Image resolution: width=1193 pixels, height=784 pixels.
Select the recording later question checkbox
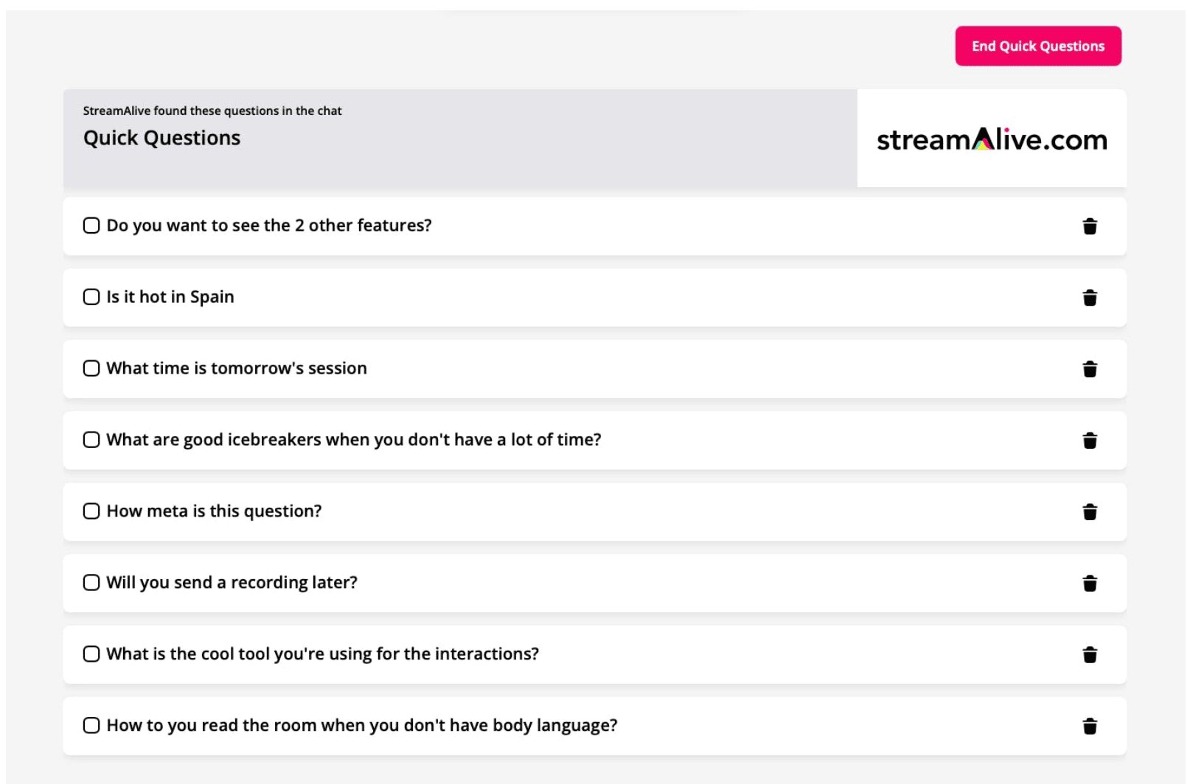91,583
